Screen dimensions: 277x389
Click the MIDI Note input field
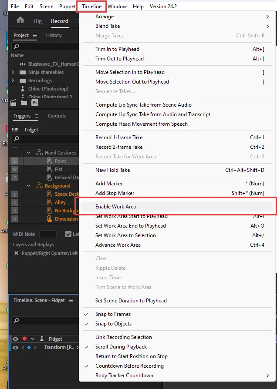(x=48, y=234)
